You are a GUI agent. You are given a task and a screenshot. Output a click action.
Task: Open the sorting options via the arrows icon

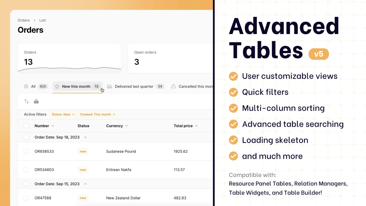pos(26,101)
